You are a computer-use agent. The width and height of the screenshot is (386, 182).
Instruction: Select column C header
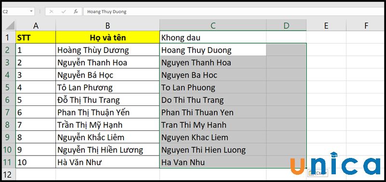pos(213,26)
